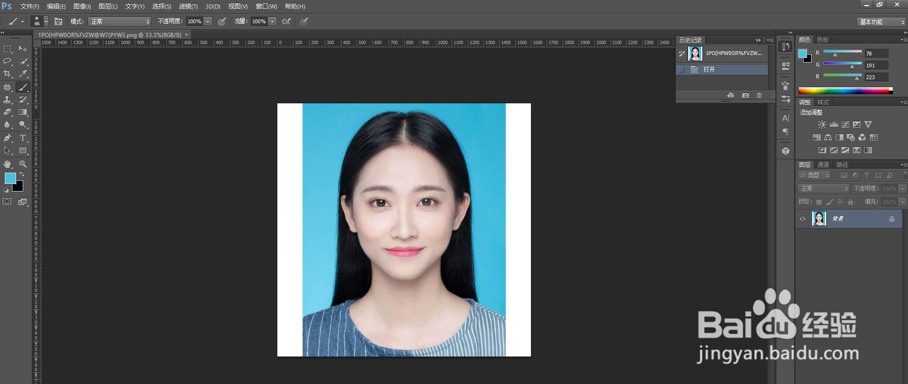Select the Horizontal Type tool
Viewport: 908px width, 384px height.
coord(23,138)
